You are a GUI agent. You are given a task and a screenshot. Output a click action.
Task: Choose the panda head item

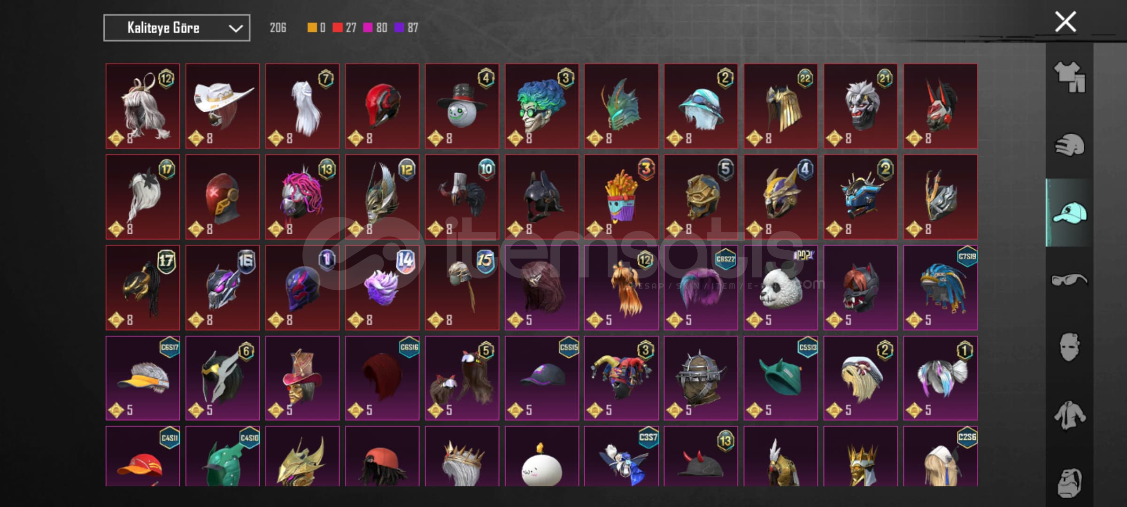pyautogui.click(x=781, y=288)
